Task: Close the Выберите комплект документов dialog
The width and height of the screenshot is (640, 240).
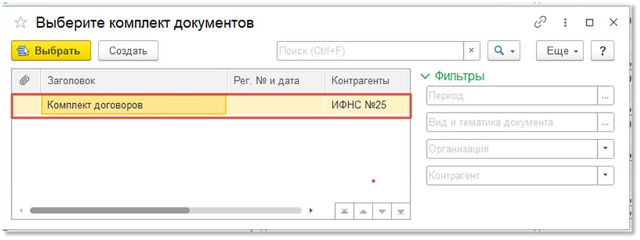Action: click(x=614, y=22)
